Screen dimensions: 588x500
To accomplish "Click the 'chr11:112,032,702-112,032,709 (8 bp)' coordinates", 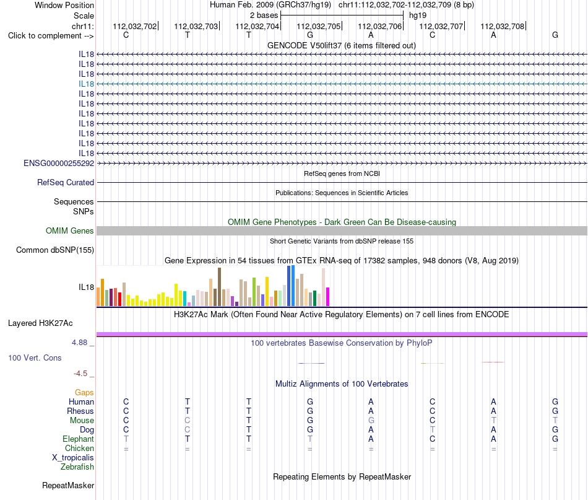I will pos(406,5).
